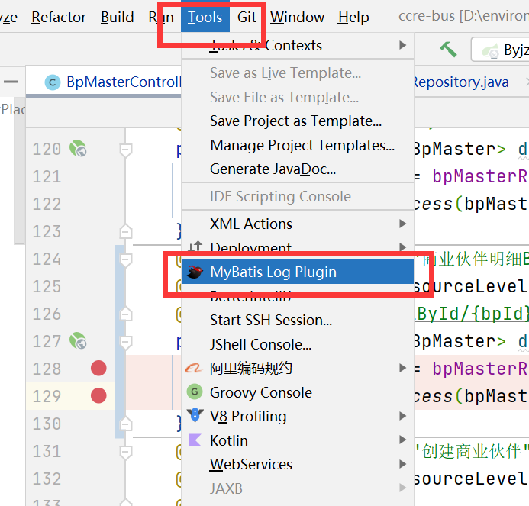Viewport: 529px width, 506px height.
Task: Toggle breakpoint on line 129
Action: click(98, 395)
